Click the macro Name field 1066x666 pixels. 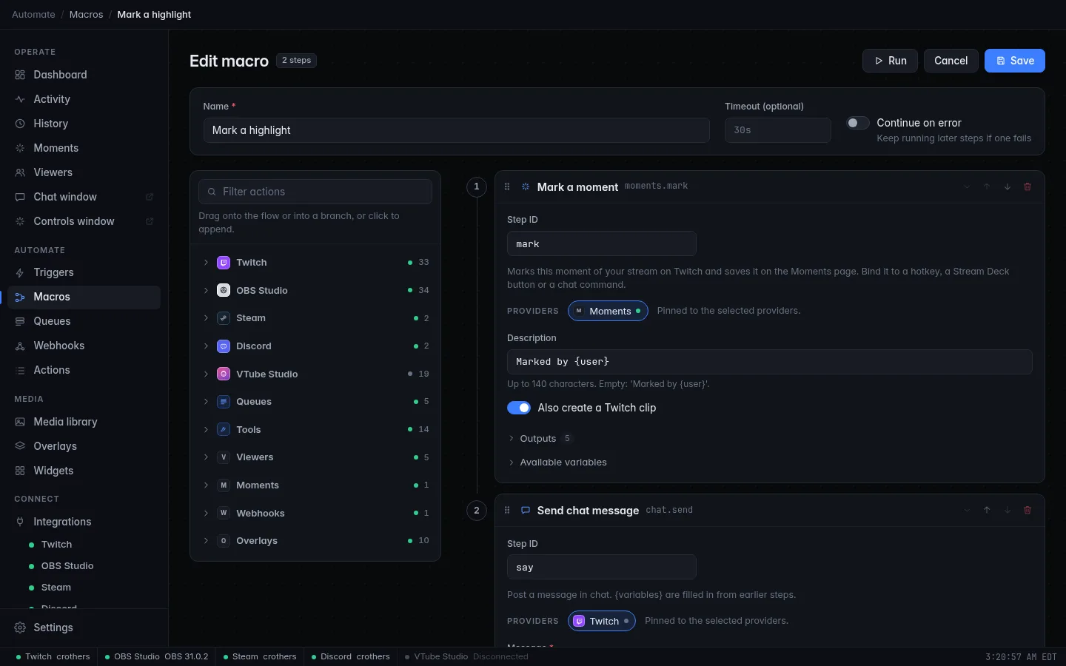(x=456, y=130)
